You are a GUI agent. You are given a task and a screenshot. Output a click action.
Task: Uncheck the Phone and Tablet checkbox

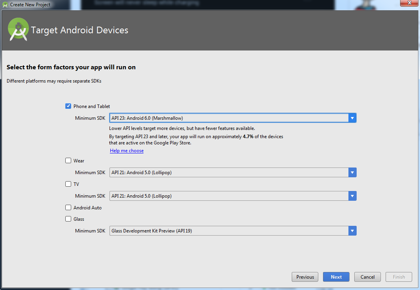68,106
